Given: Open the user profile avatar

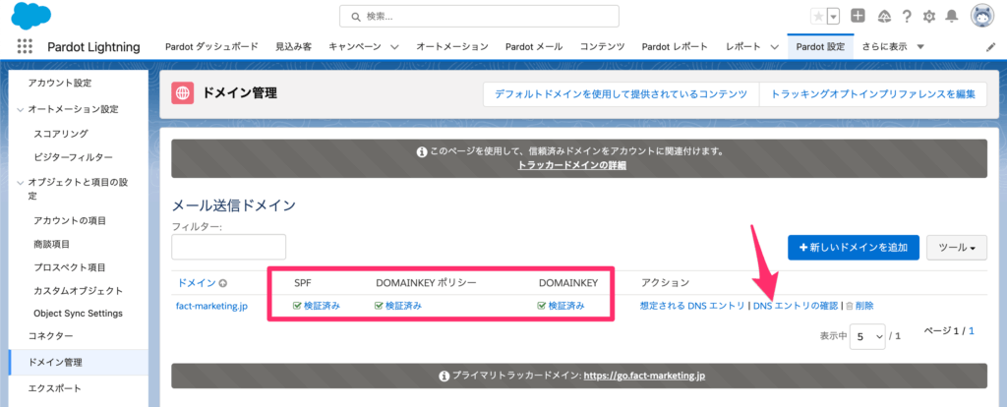Looking at the screenshot, I should 982,16.
